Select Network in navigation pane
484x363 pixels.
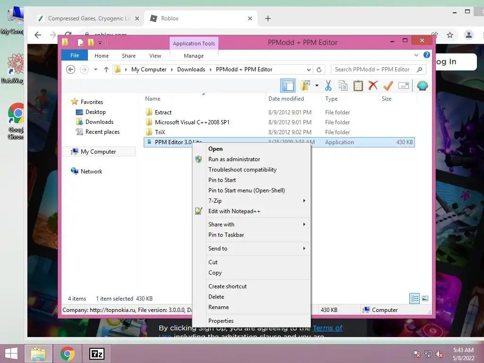[x=91, y=171]
